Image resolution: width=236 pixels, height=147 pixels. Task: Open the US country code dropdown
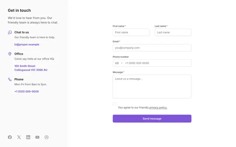119,63
